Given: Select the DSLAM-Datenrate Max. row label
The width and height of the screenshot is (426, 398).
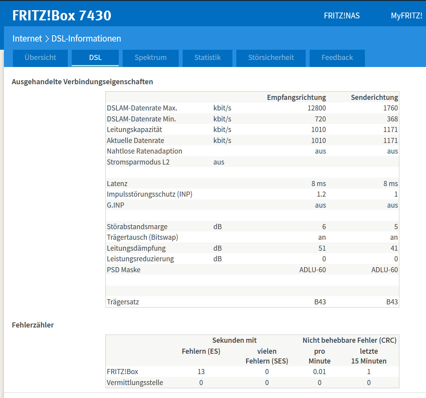Looking at the screenshot, I should pos(142,108).
